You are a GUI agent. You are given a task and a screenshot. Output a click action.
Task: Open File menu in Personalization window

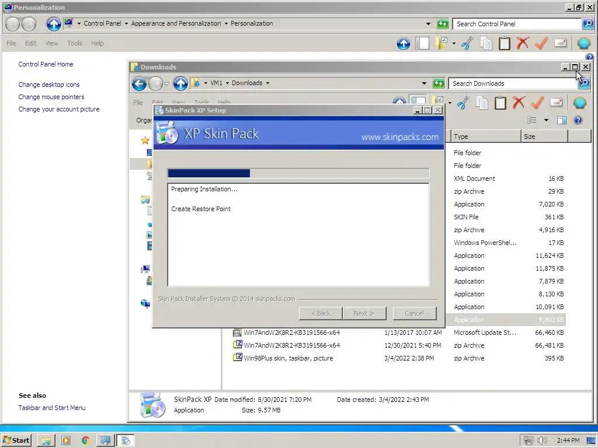pos(11,43)
